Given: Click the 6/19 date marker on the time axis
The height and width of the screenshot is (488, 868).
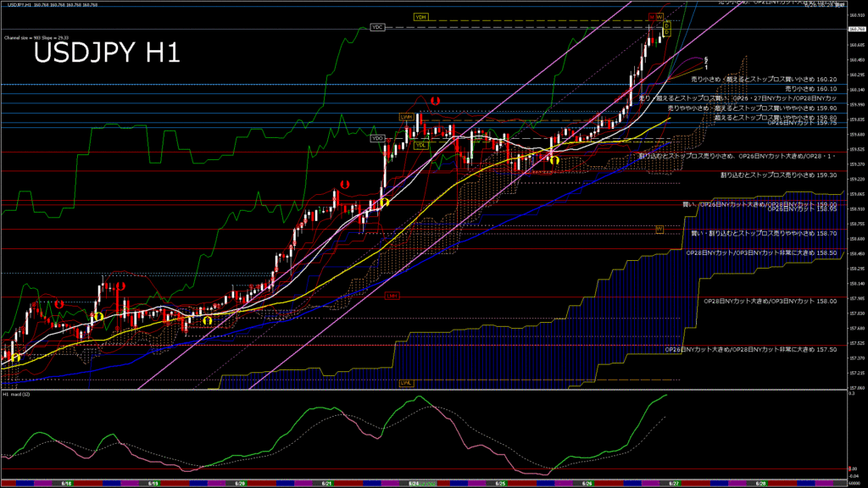Looking at the screenshot, I should tap(153, 484).
